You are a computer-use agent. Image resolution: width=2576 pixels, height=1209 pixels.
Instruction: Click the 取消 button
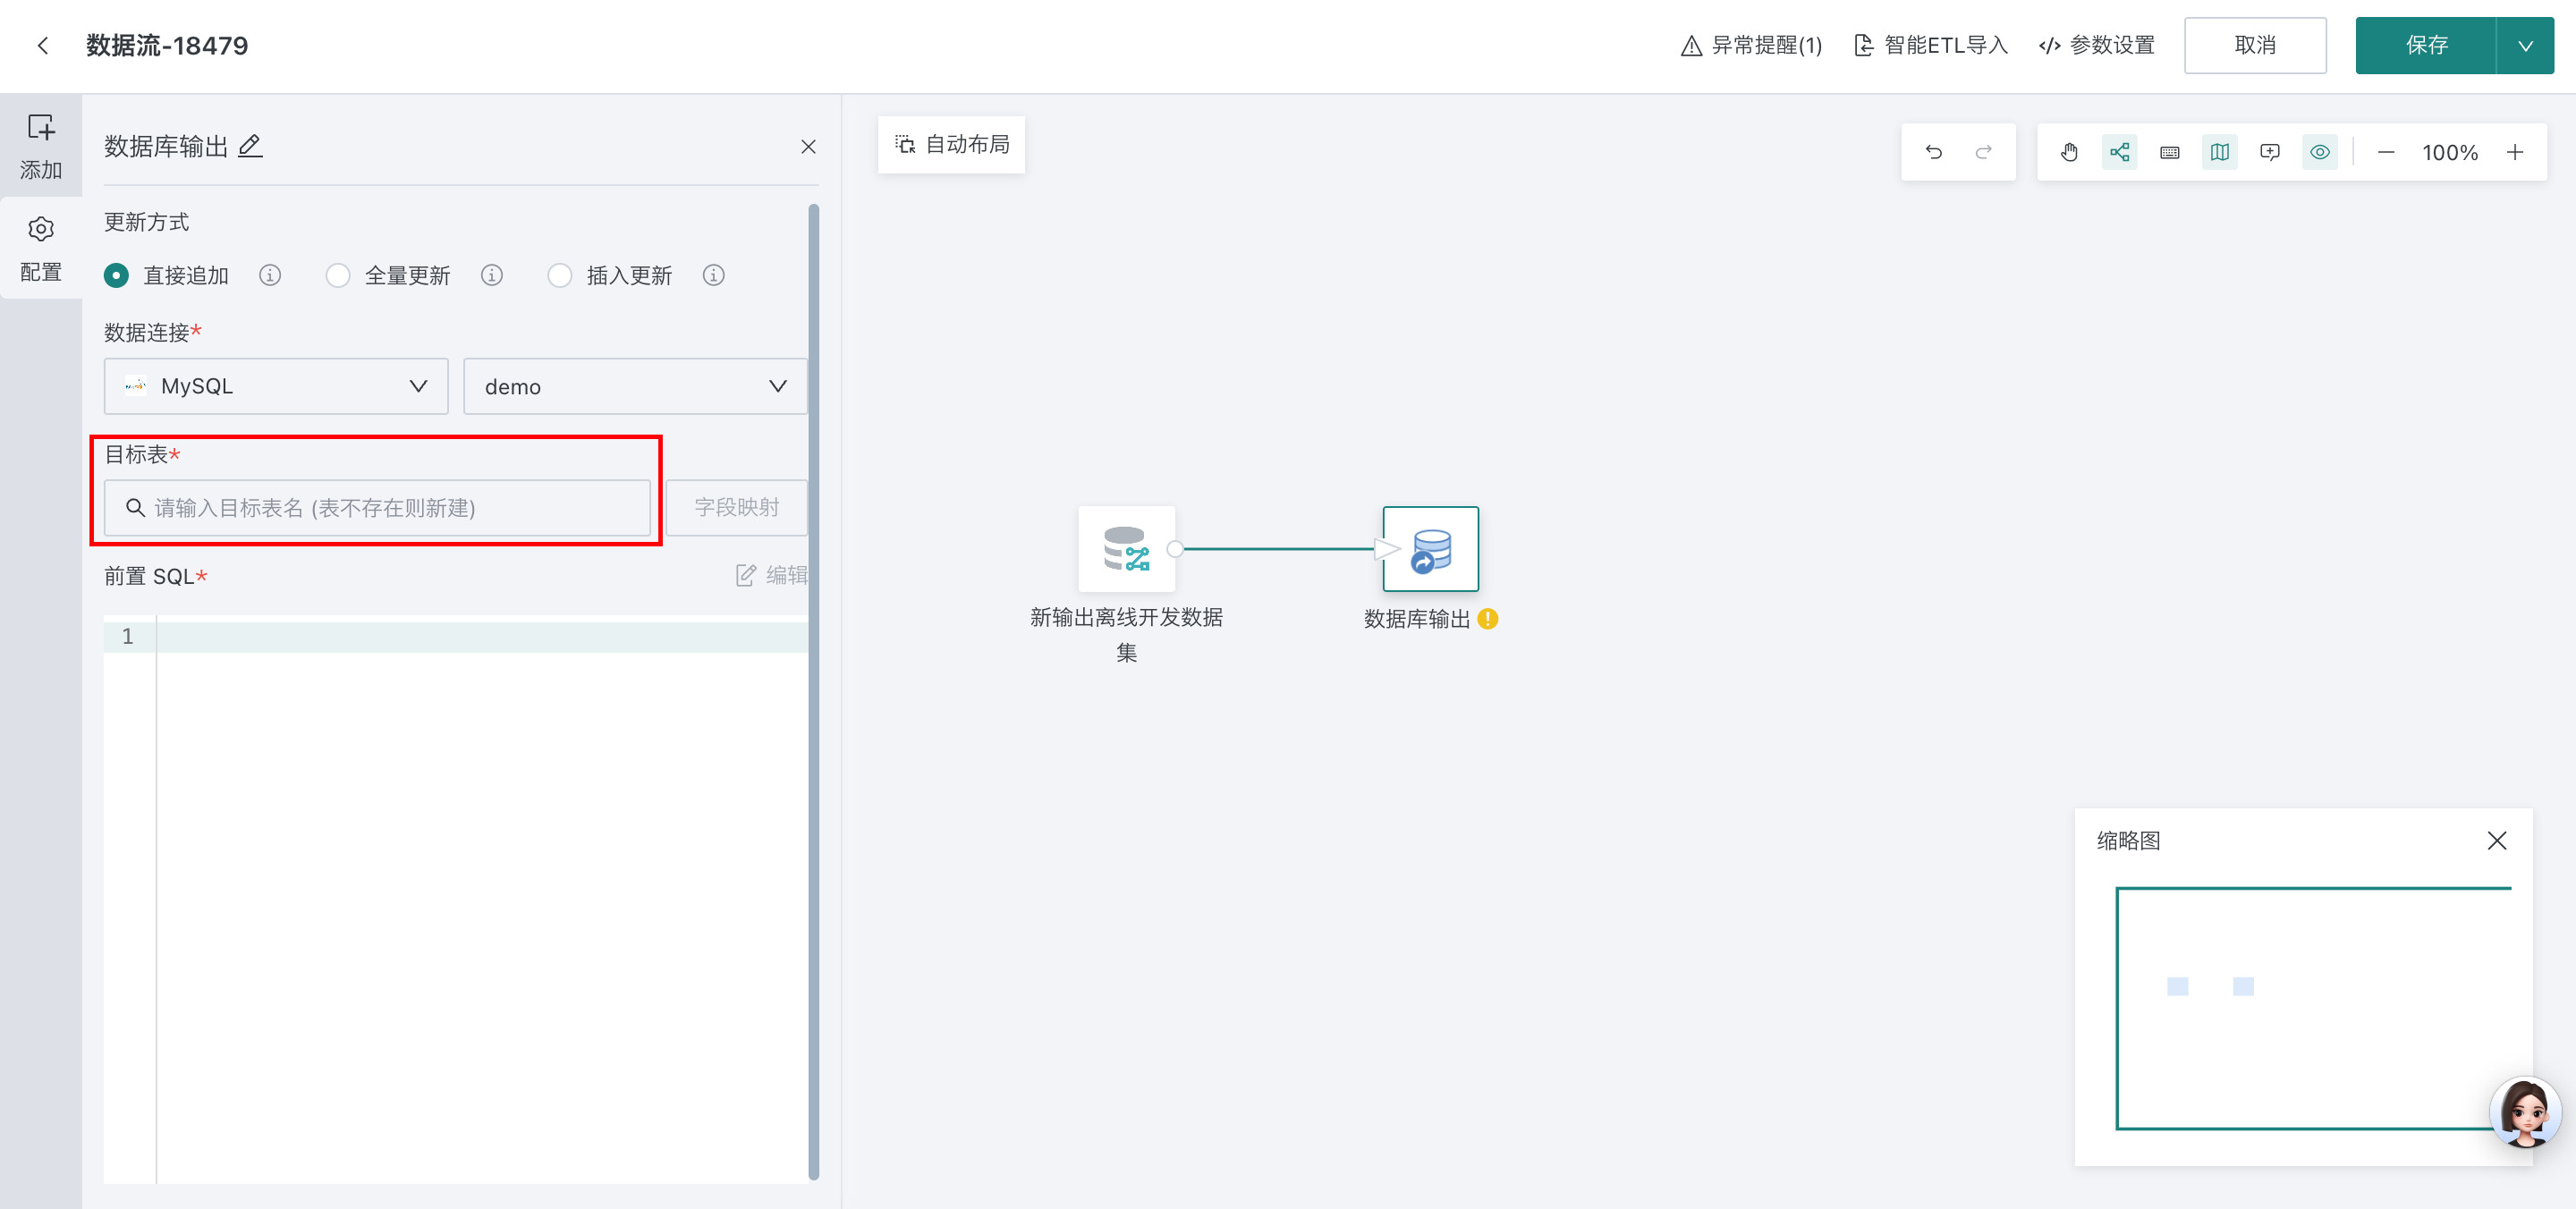2254,45
